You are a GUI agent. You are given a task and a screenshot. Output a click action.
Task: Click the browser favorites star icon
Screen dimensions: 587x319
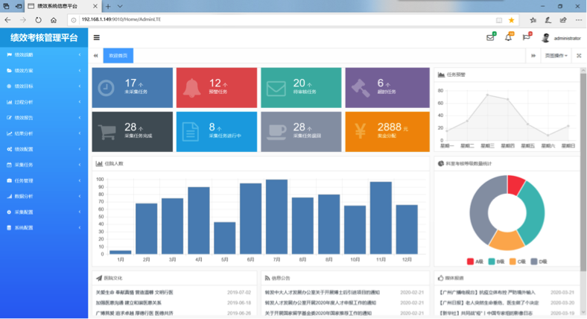(512, 20)
